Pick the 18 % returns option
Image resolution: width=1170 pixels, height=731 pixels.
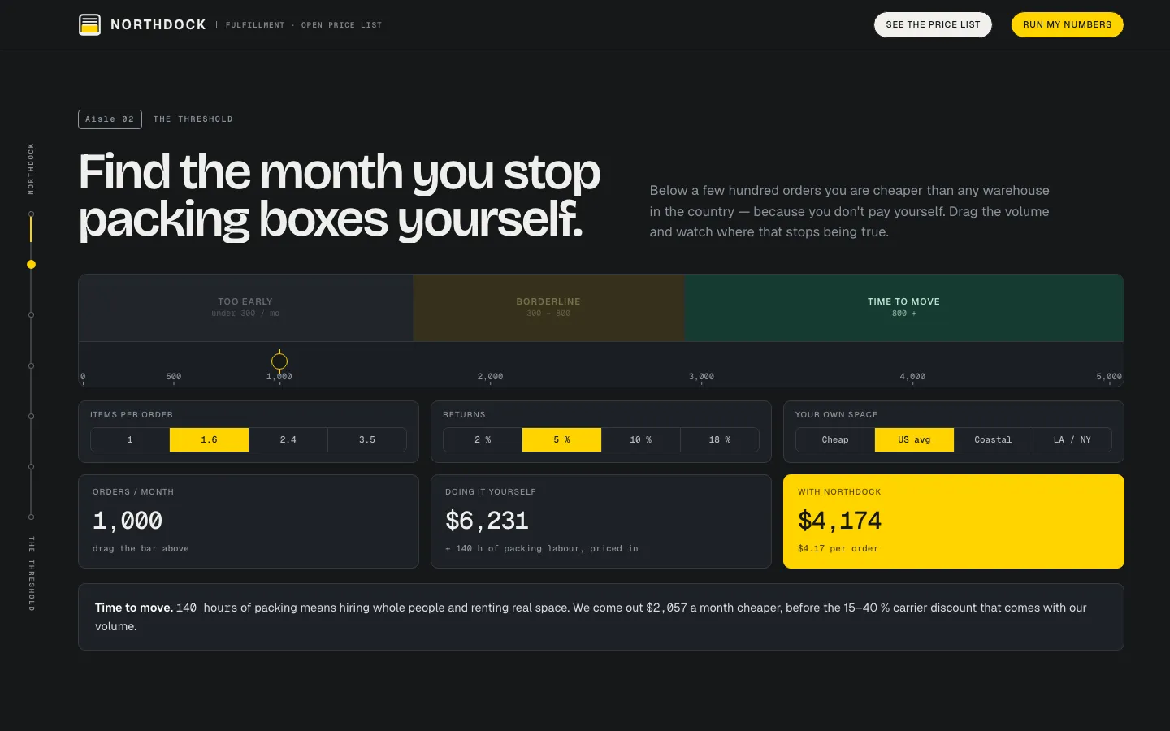click(x=720, y=439)
